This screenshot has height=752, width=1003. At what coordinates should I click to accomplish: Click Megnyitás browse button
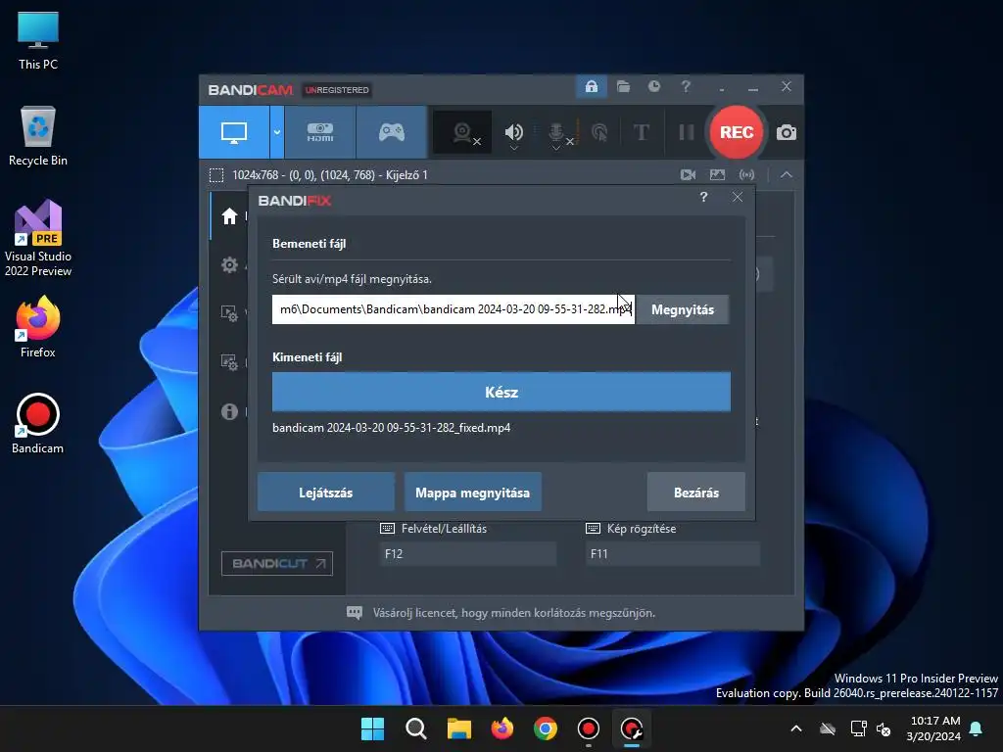(x=683, y=309)
